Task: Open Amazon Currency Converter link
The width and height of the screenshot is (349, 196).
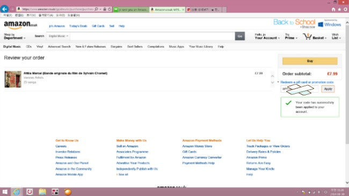Action: pyautogui.click(x=202, y=157)
